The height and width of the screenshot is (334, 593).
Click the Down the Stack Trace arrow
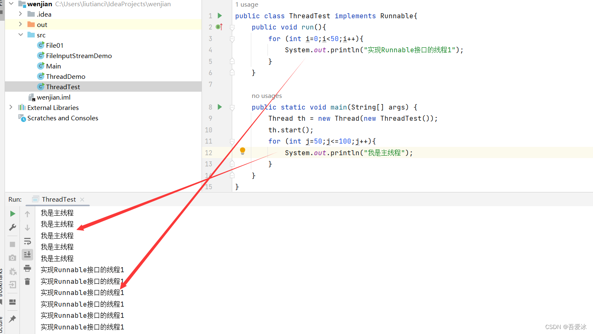pyautogui.click(x=27, y=228)
